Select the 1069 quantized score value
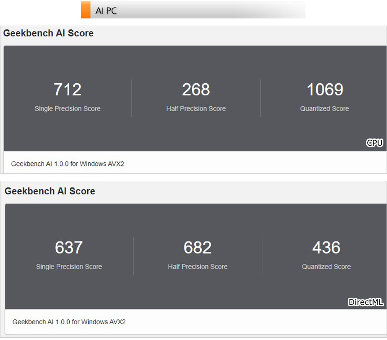387x340 pixels. point(325,89)
